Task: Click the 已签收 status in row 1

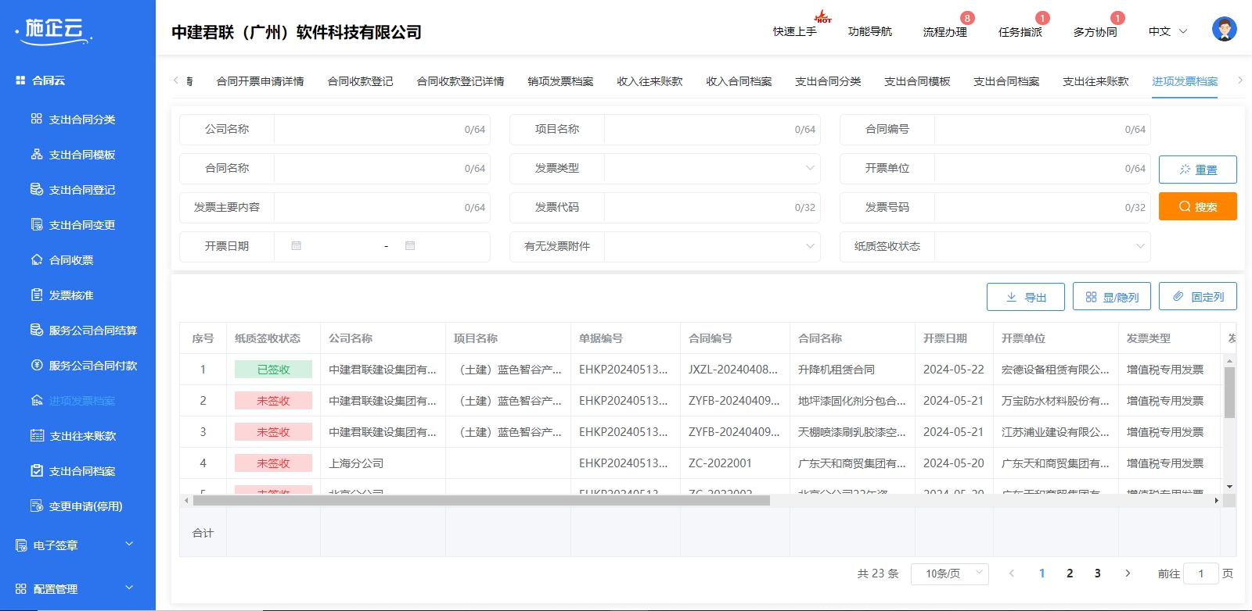Action: 273,370
